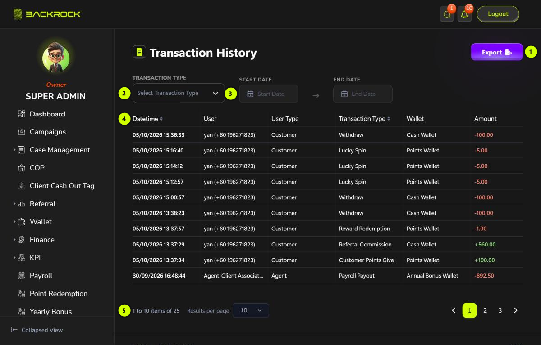Click the -892.50 amount cell
Screen dimensions: 541x345
pyautogui.click(x=484, y=276)
